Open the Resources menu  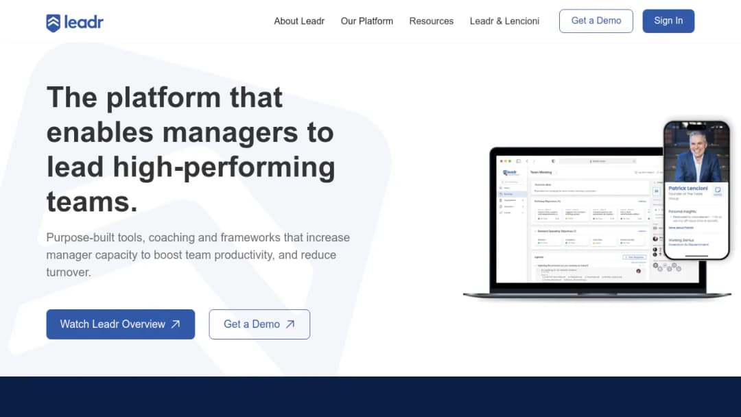(431, 21)
